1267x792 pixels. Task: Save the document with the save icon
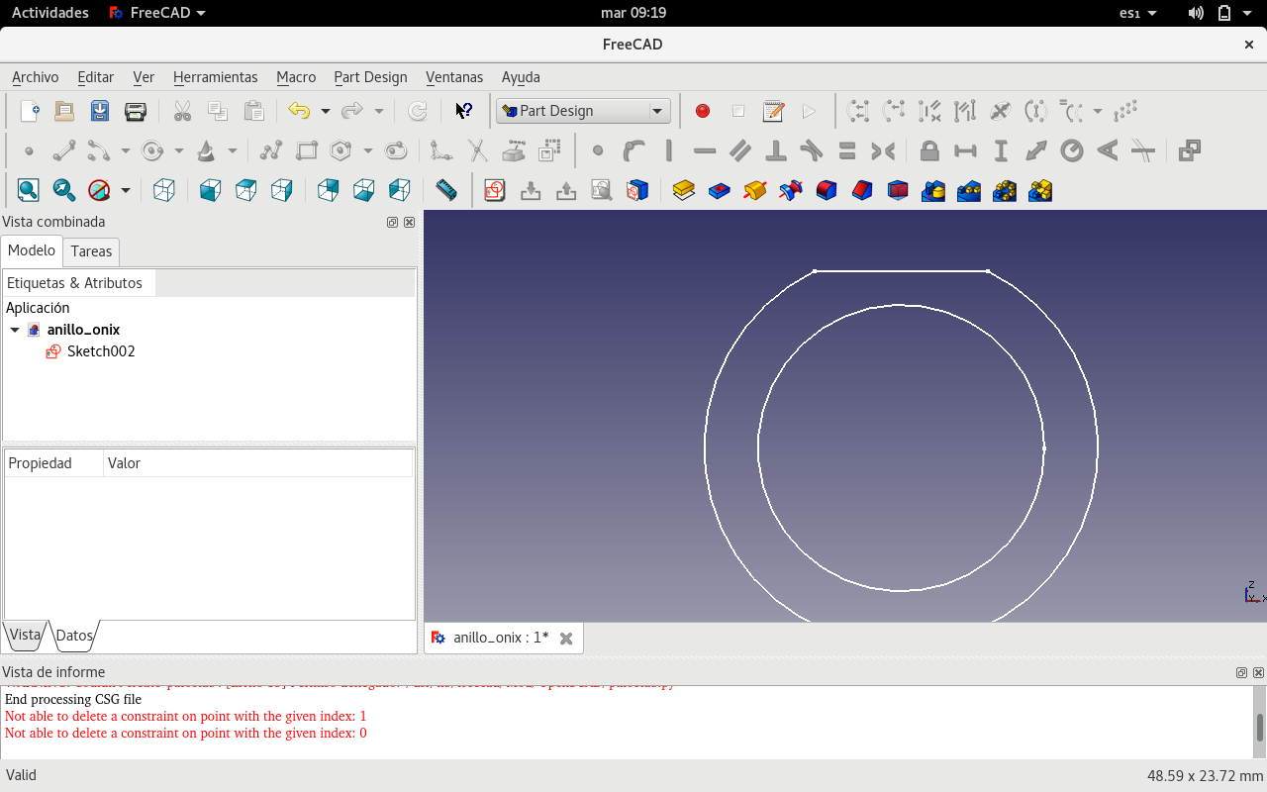point(100,111)
